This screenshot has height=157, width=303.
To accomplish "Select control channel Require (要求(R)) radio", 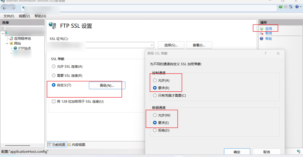I will click(x=155, y=88).
